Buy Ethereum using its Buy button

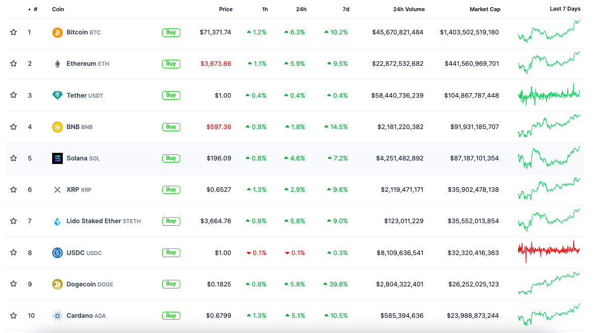click(x=171, y=64)
